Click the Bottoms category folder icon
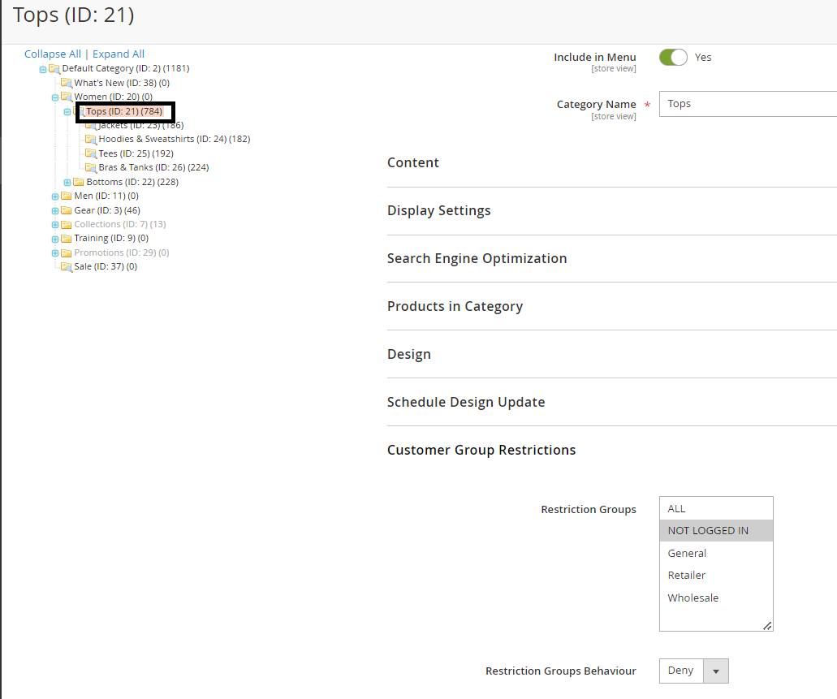Image resolution: width=837 pixels, height=699 pixels. tap(79, 182)
